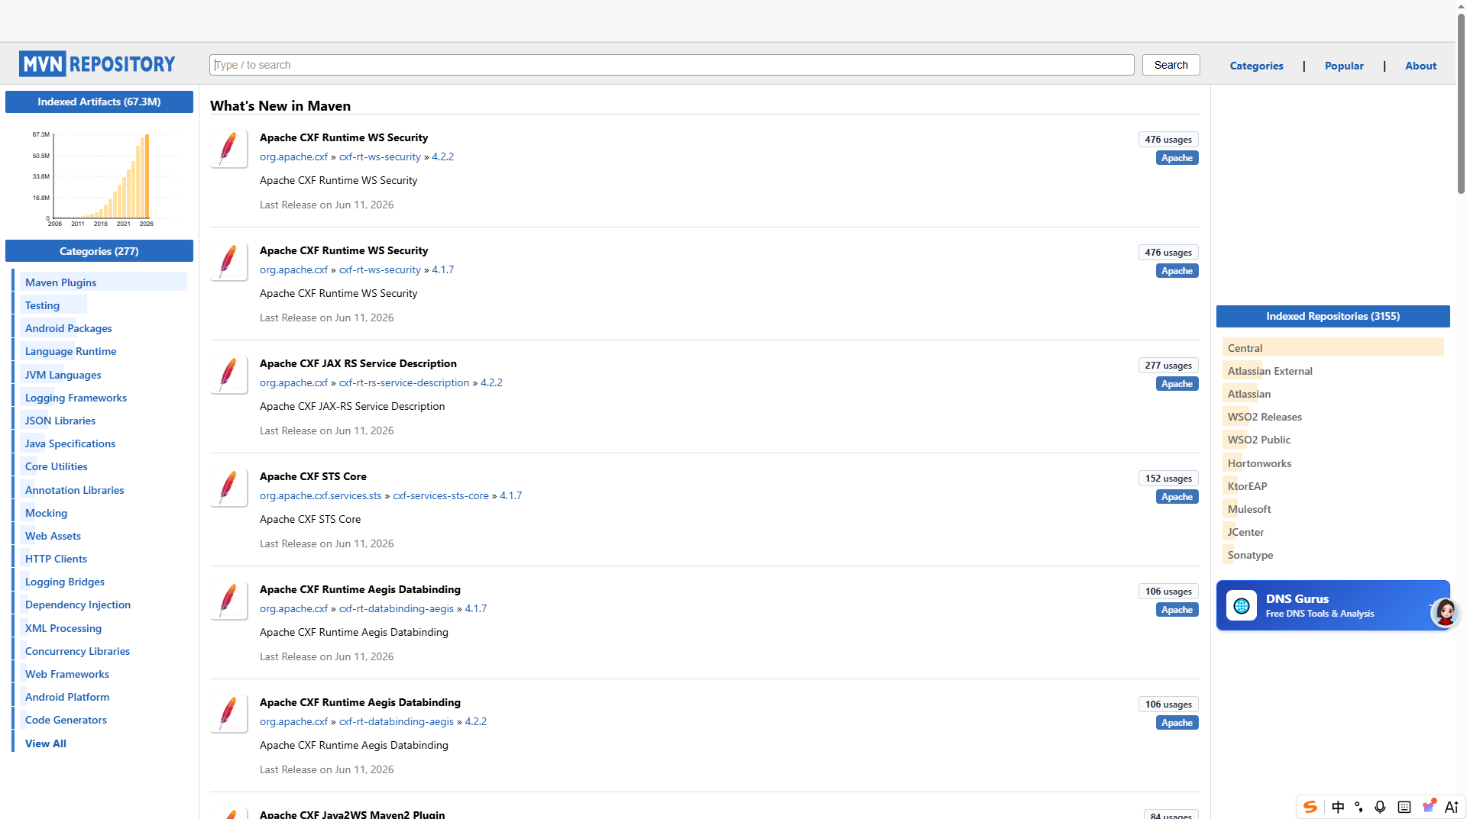Open the XML Processing category
1467x819 pixels.
(x=63, y=628)
